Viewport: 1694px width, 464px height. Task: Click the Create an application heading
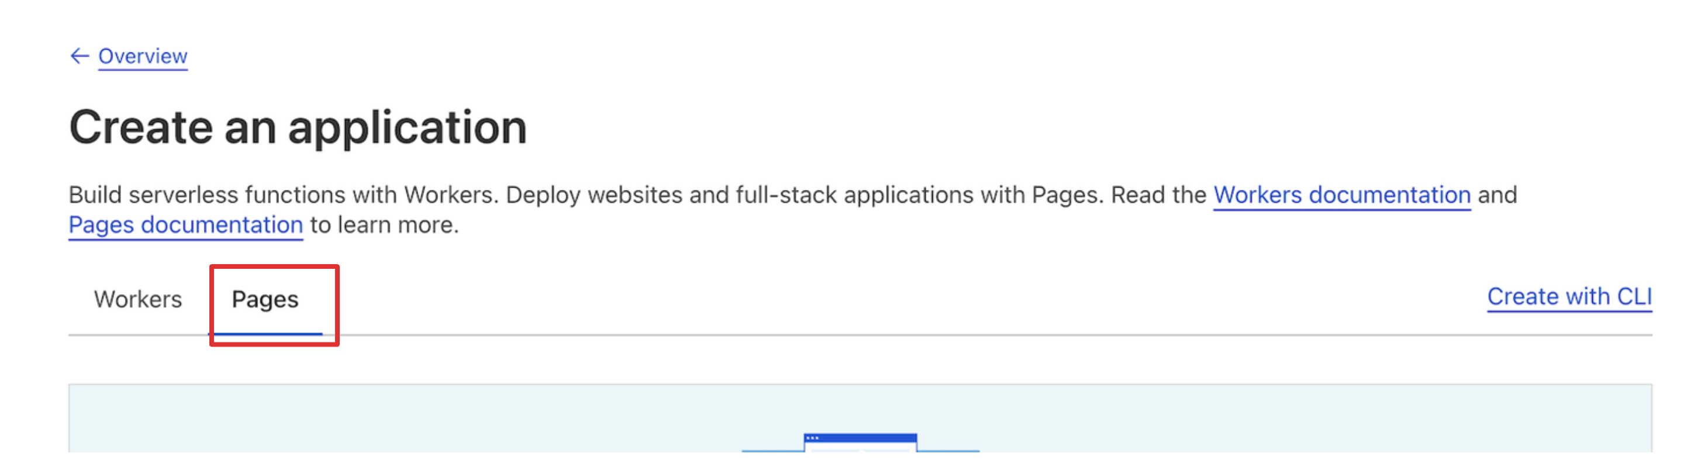click(x=298, y=127)
